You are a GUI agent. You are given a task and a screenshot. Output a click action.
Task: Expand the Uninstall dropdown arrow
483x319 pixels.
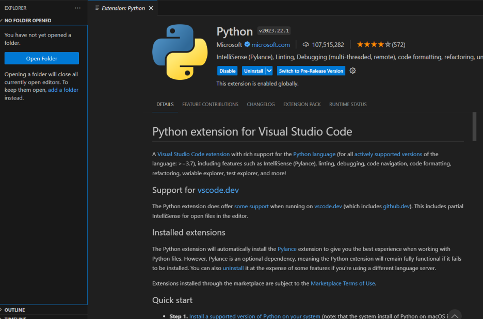tap(269, 71)
